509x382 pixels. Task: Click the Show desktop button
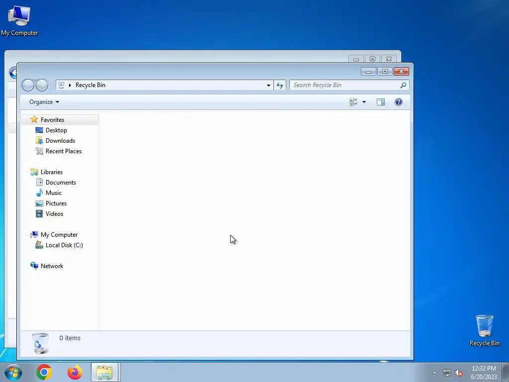click(506, 372)
